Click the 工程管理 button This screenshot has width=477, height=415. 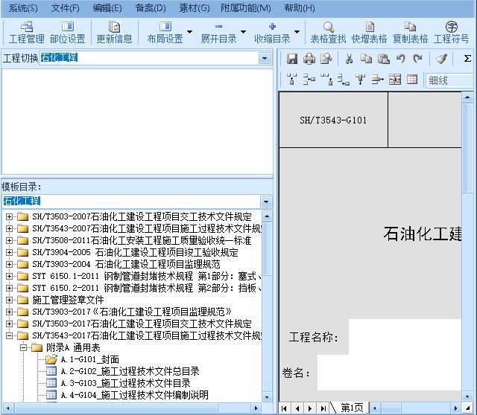coord(26,33)
